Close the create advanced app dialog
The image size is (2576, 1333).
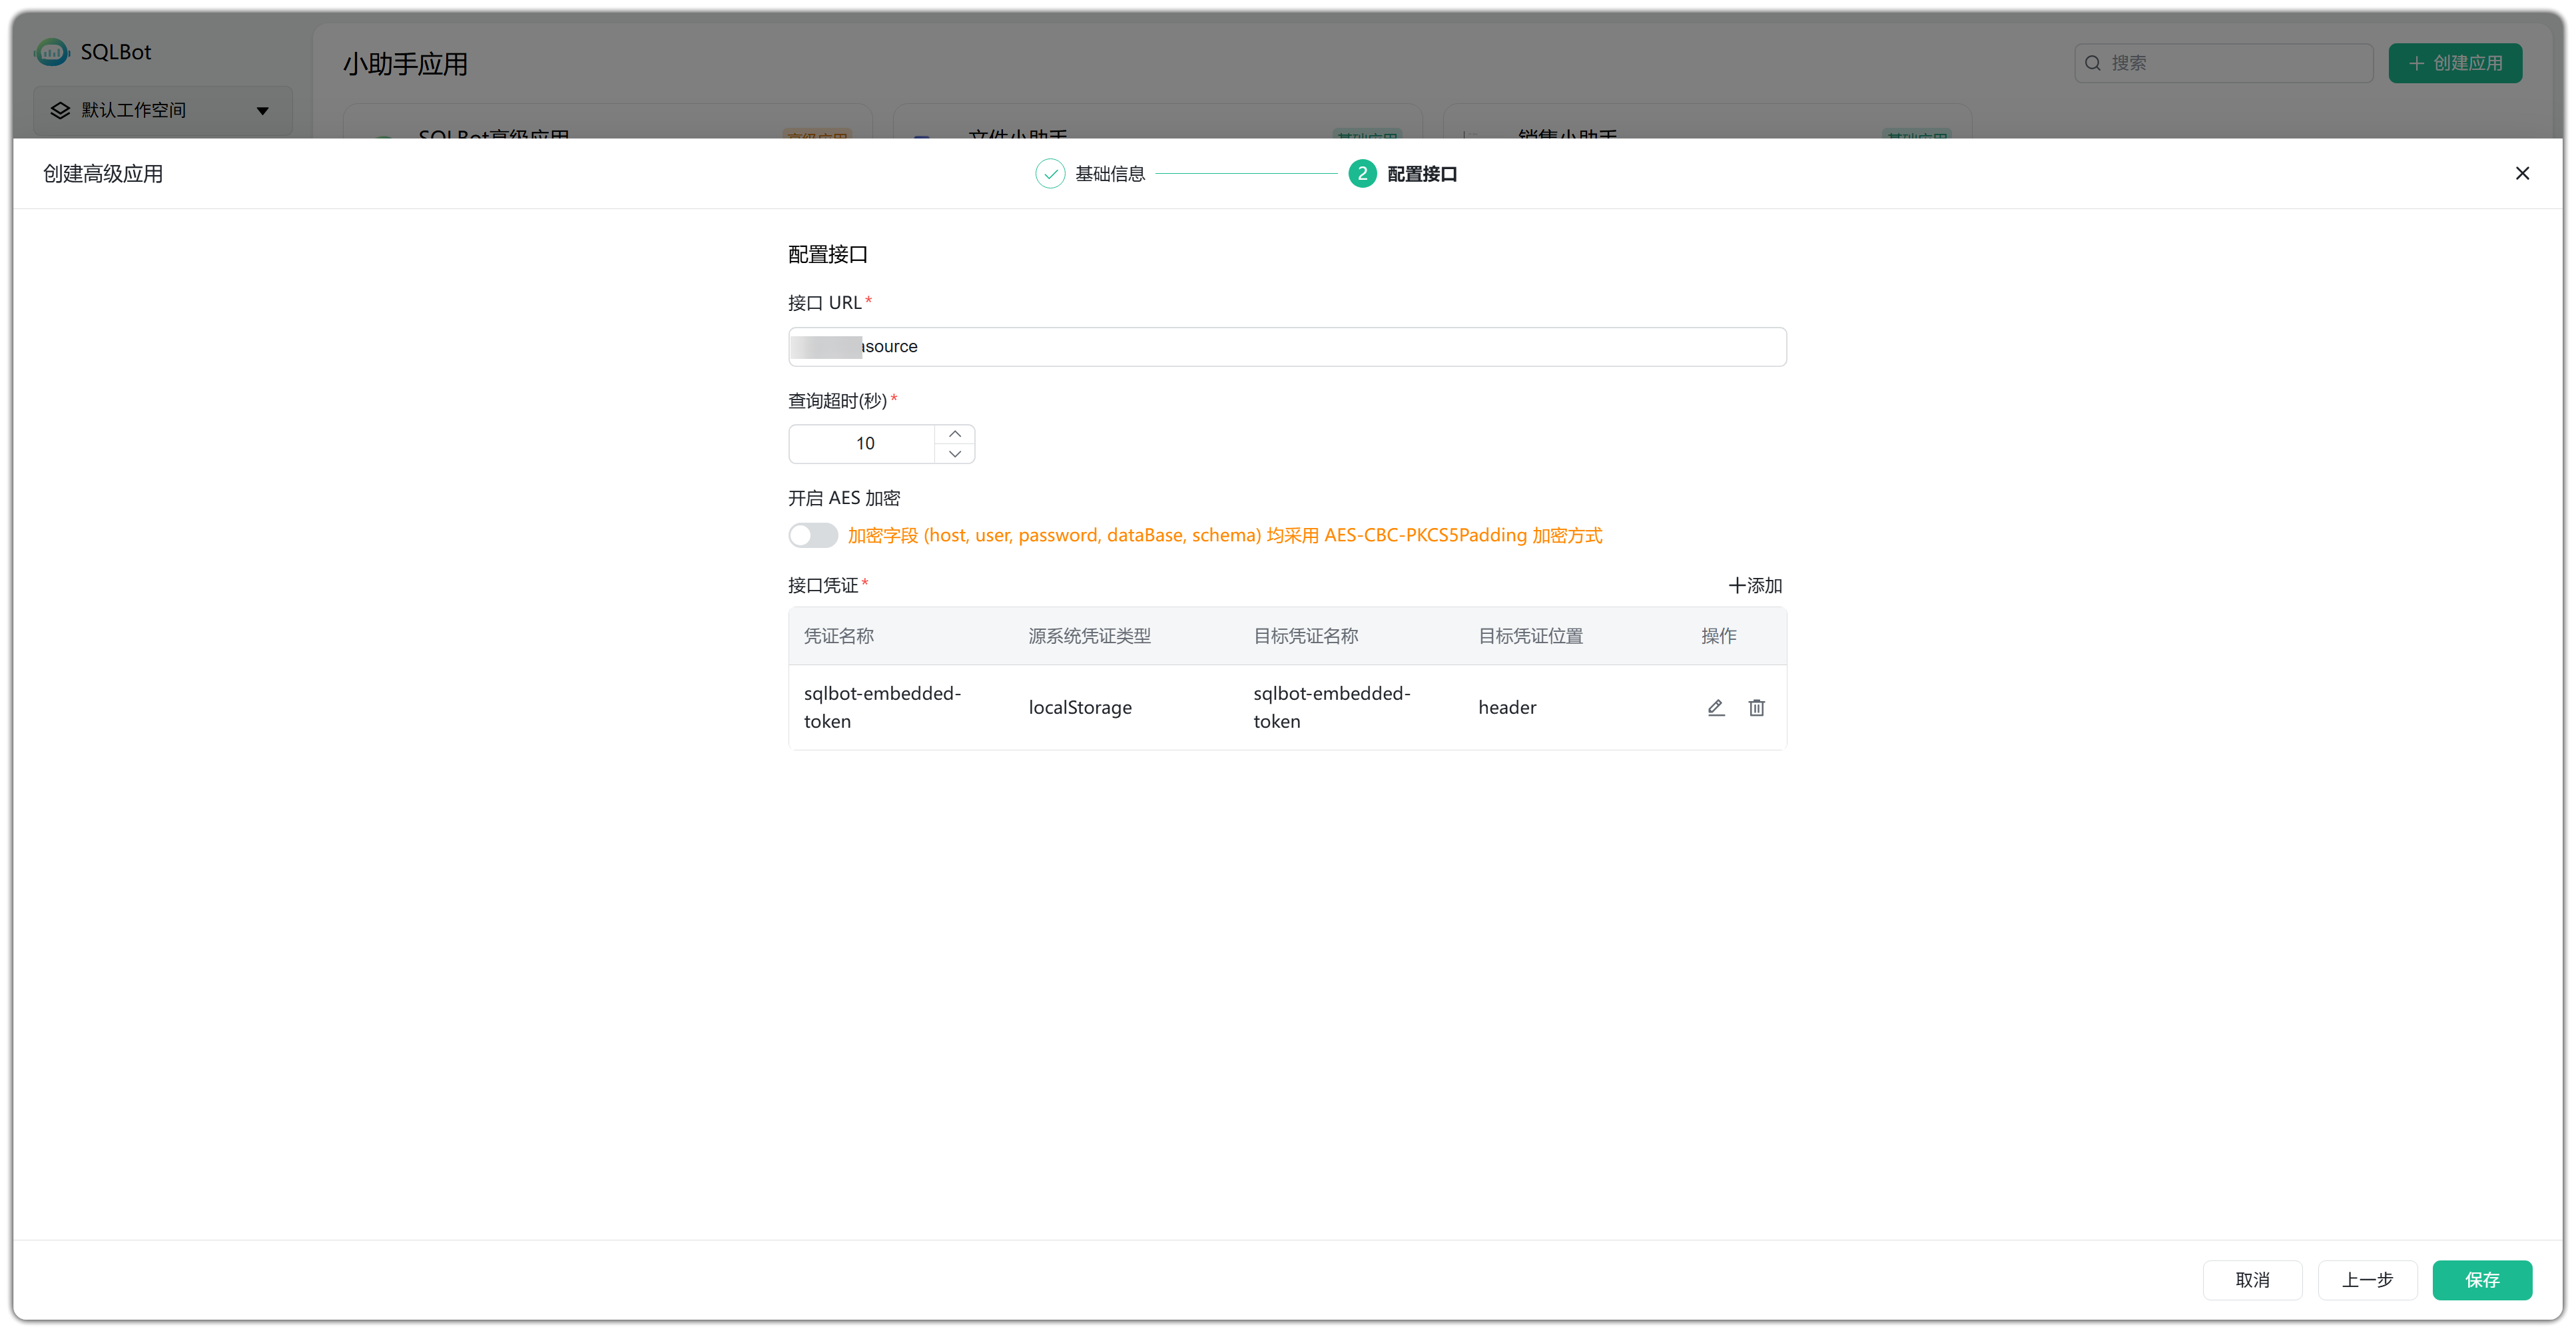pyautogui.click(x=2522, y=173)
